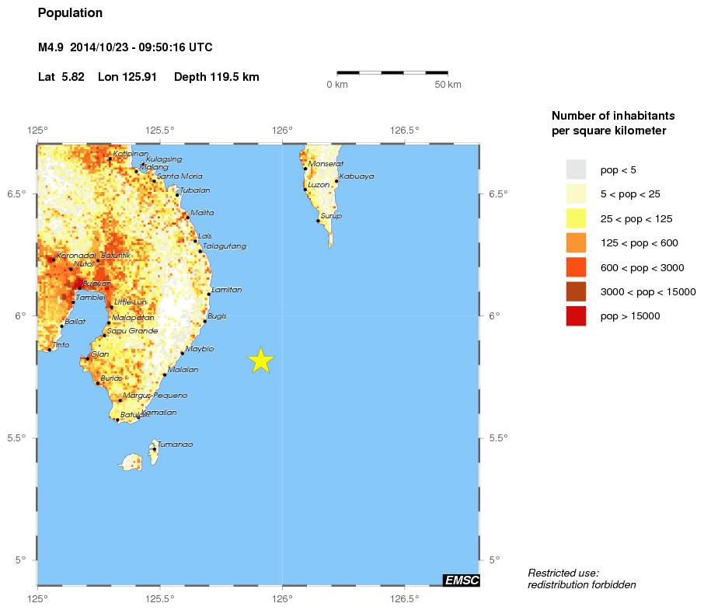The image size is (704, 610).
Task: Select the brown '3000 < pop < 15000' swatch
Action: tap(576, 291)
